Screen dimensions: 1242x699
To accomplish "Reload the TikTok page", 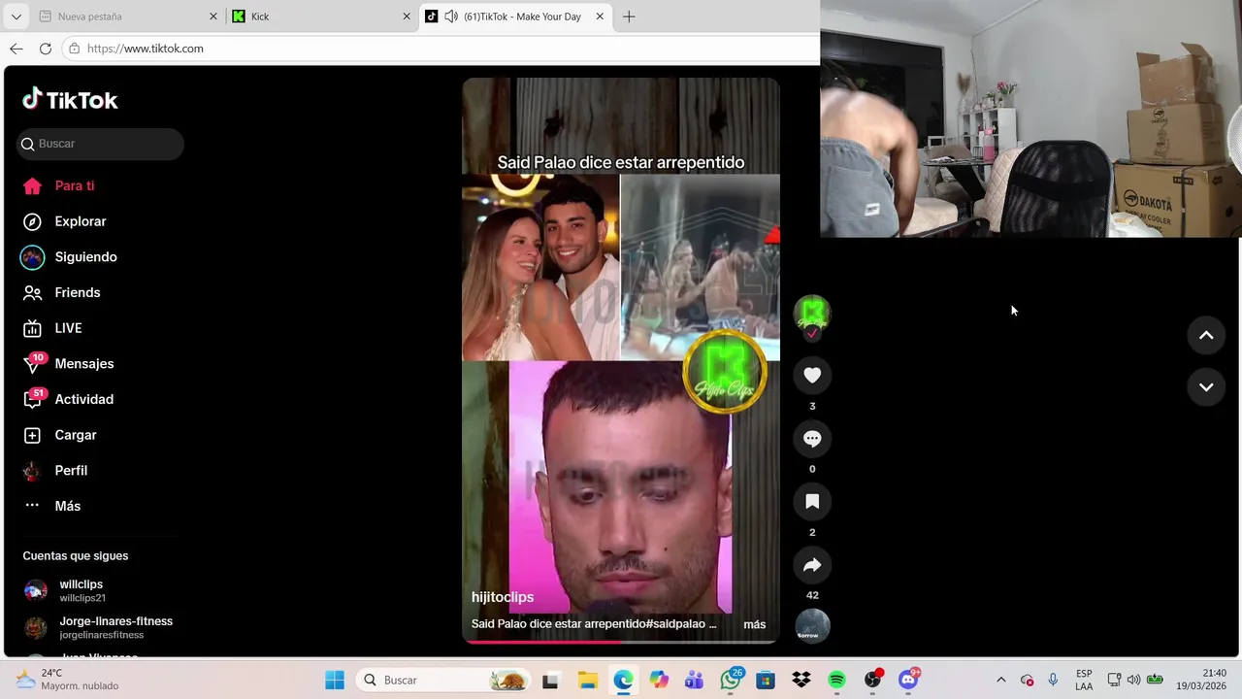I will click(45, 49).
